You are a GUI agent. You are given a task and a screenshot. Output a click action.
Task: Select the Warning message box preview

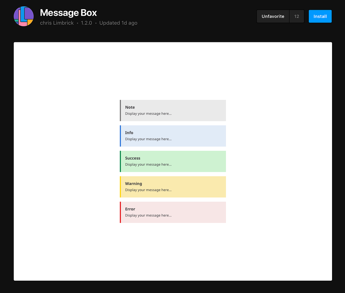(x=172, y=186)
